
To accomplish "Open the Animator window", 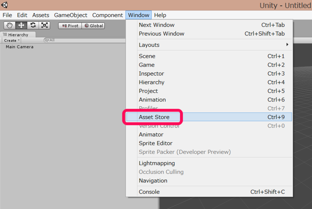I will pyautogui.click(x=209, y=135).
